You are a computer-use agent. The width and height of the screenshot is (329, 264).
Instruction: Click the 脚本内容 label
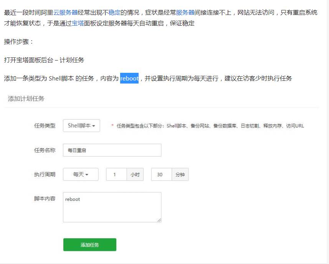tap(45, 198)
